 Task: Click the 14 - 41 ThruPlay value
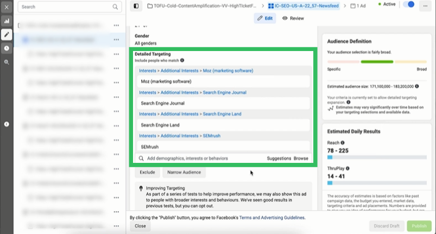click(336, 176)
